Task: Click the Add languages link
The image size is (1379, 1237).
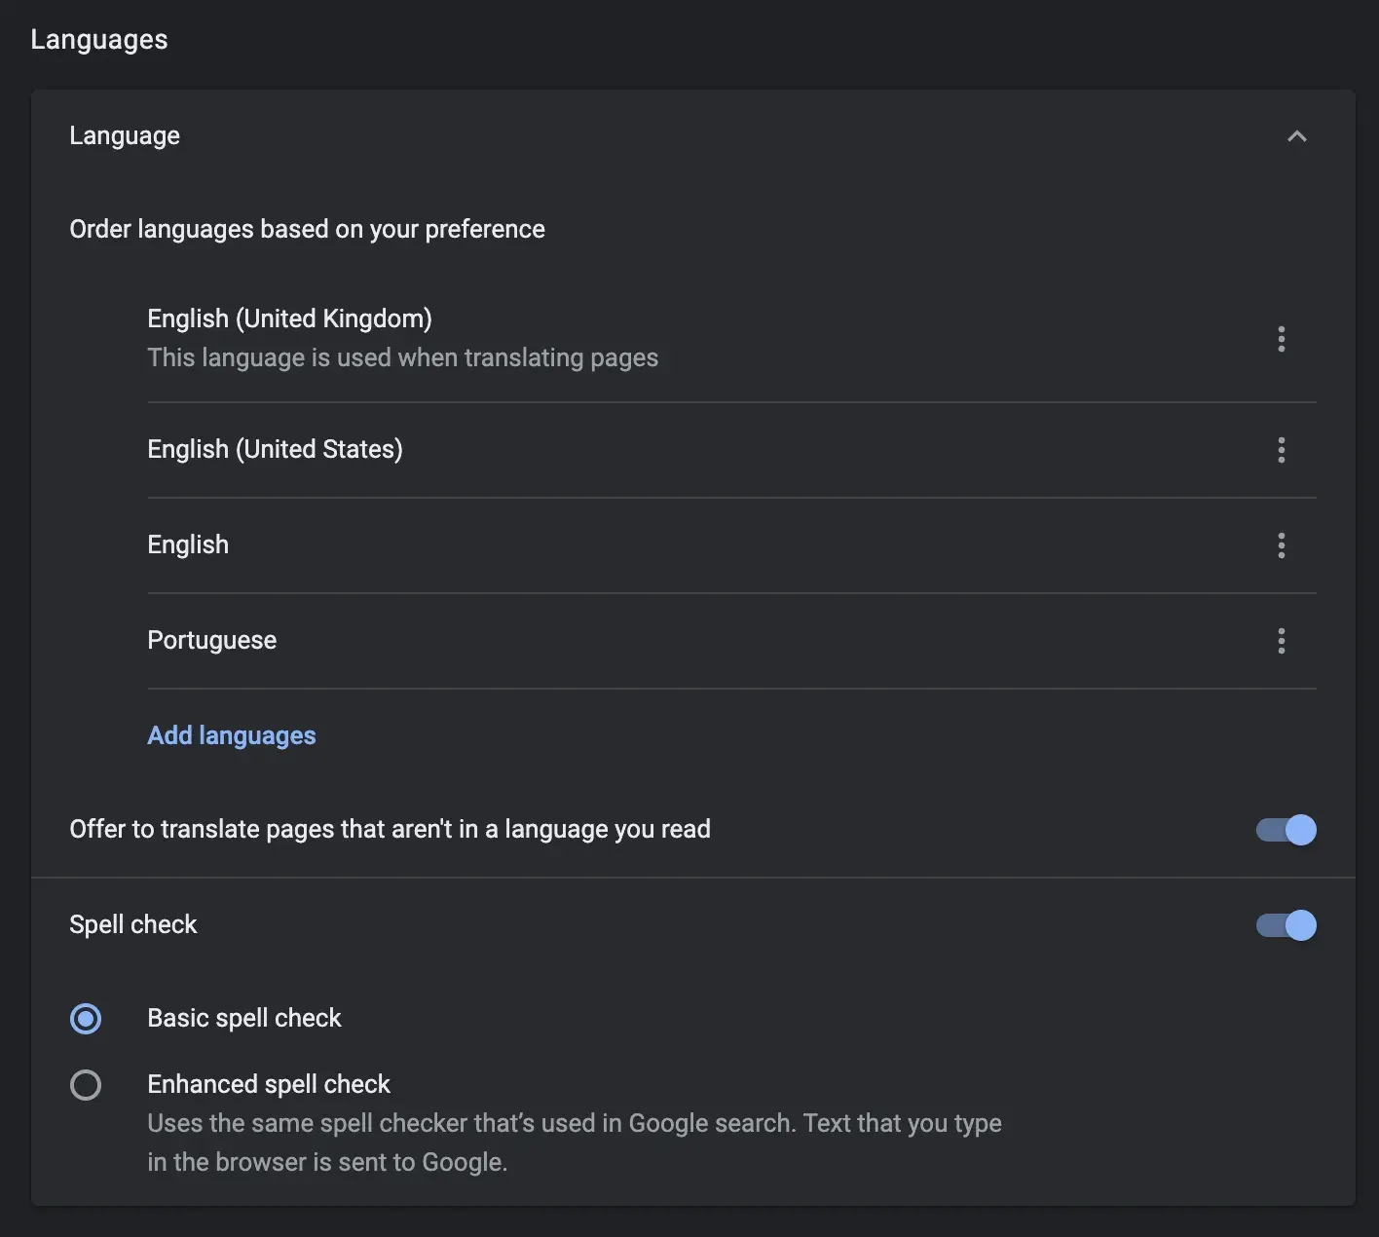Action: coord(231,734)
